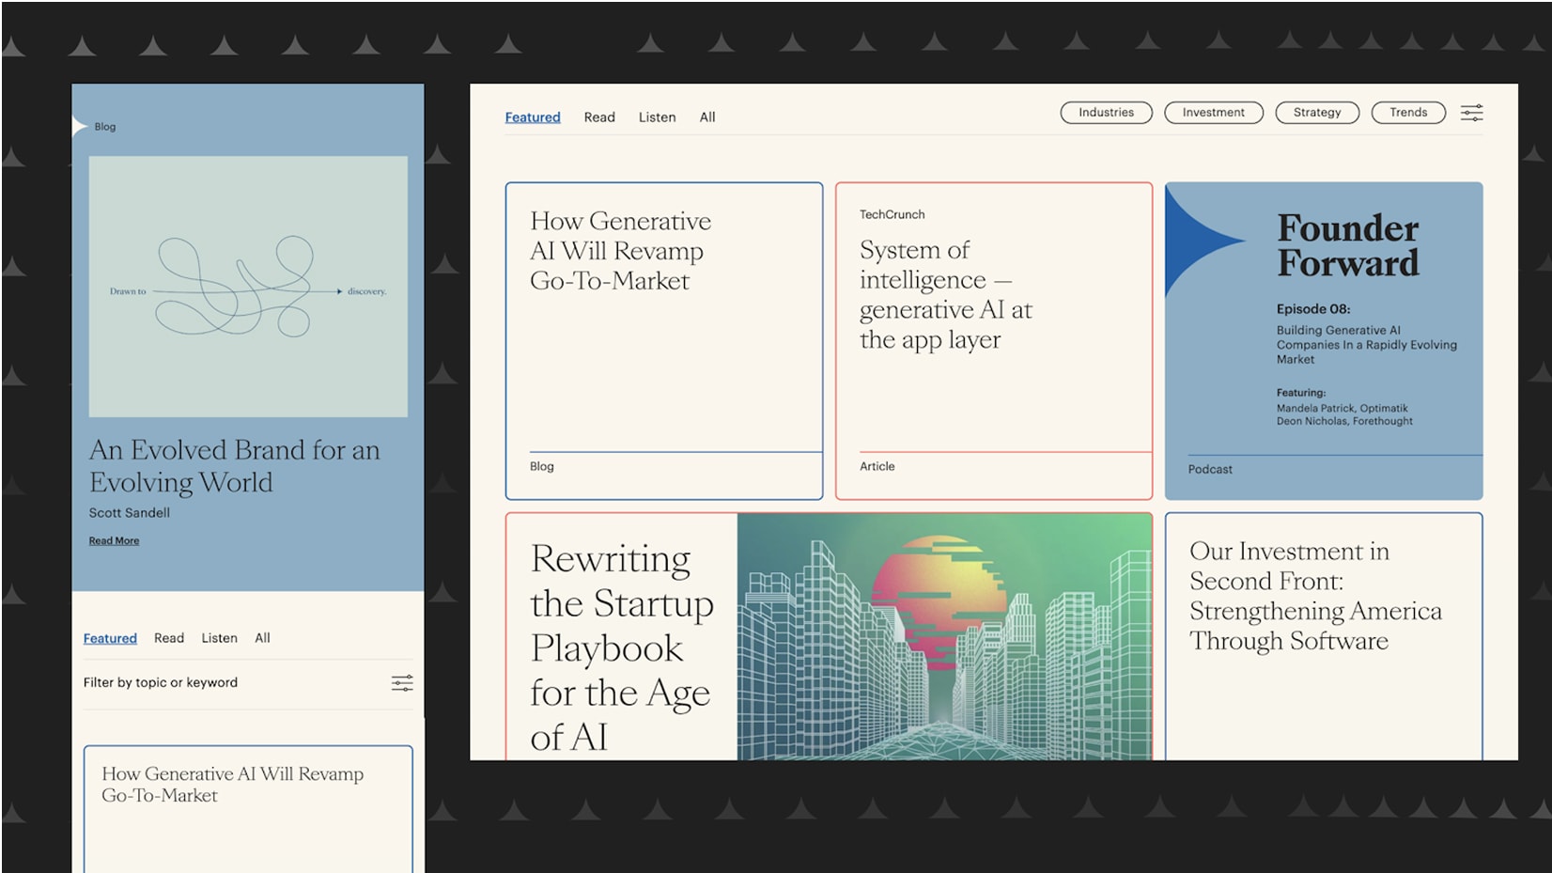Switch to the Read tab in desktop view
The image size is (1552, 873).
point(599,117)
